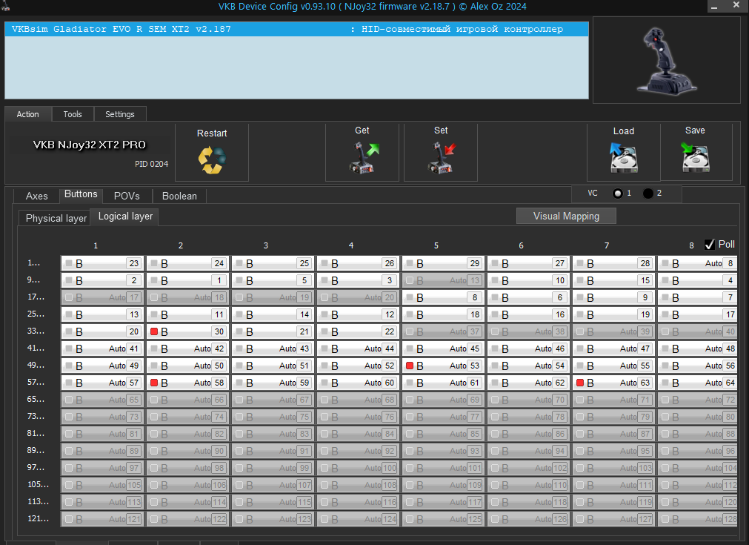Click the Auto 49 button cell
Image resolution: width=749 pixels, height=545 pixels.
[102, 366]
